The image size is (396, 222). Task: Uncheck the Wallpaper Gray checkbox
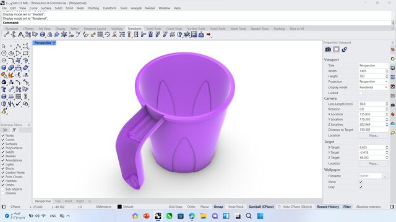pyautogui.click(x=361, y=187)
